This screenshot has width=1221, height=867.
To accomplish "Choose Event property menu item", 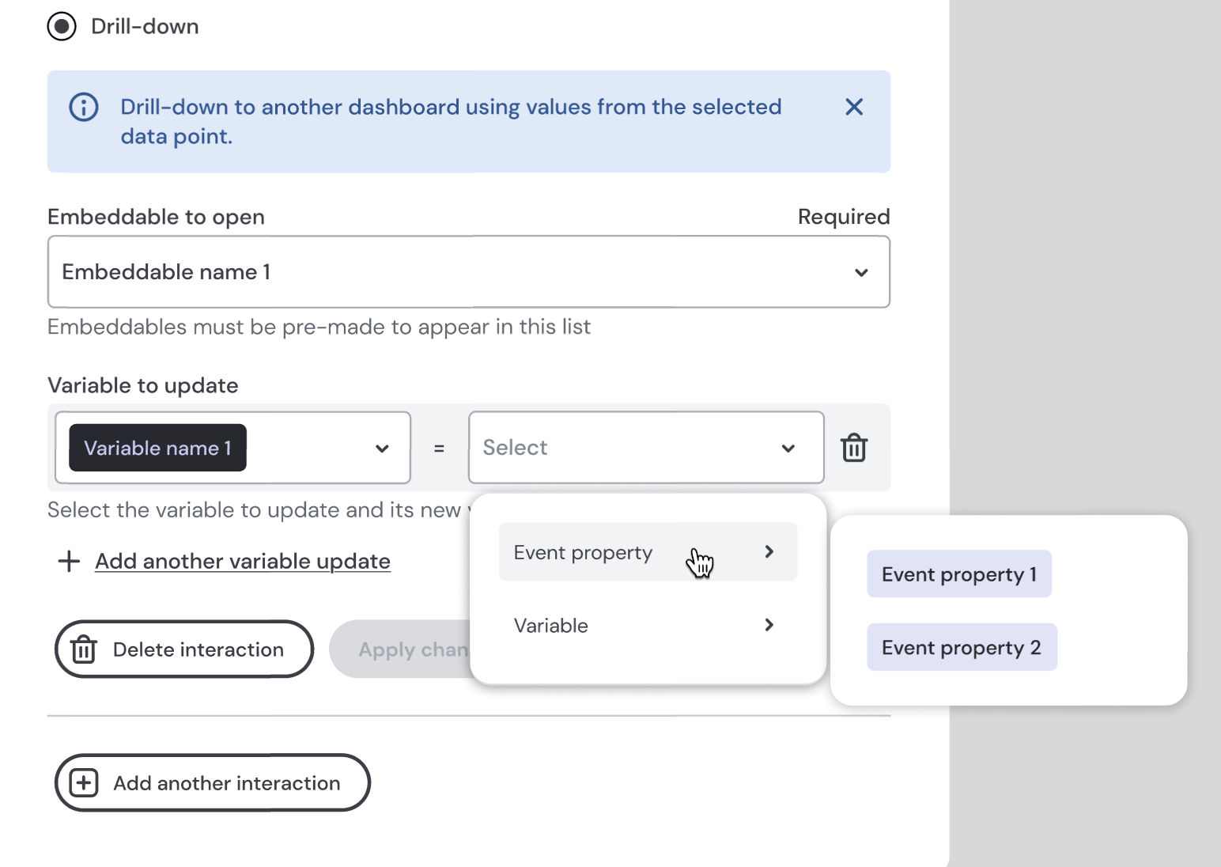I will coord(584,552).
